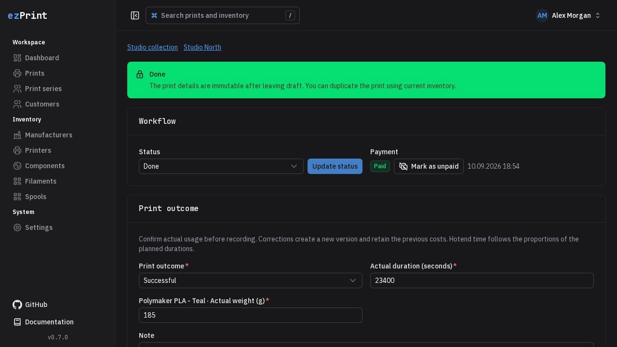Image resolution: width=617 pixels, height=347 pixels.
Task: Click the AM user avatar
Action: (x=542, y=15)
